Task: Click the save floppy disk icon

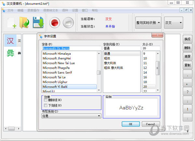Action: tap(38, 22)
